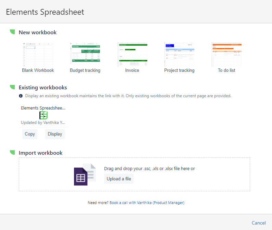Image resolution: width=272 pixels, height=230 pixels.
Task: Click the info icon under Existing workbooks
Action: (21, 96)
